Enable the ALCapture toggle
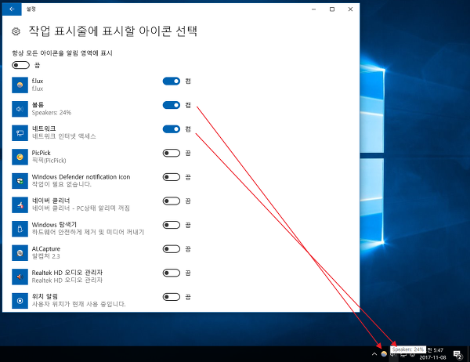This screenshot has width=470, height=362. [171, 249]
